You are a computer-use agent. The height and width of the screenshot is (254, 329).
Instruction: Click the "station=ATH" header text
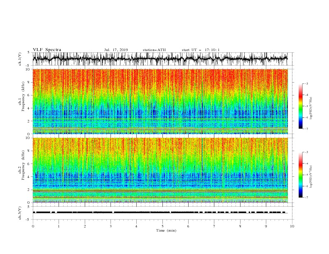(154, 50)
